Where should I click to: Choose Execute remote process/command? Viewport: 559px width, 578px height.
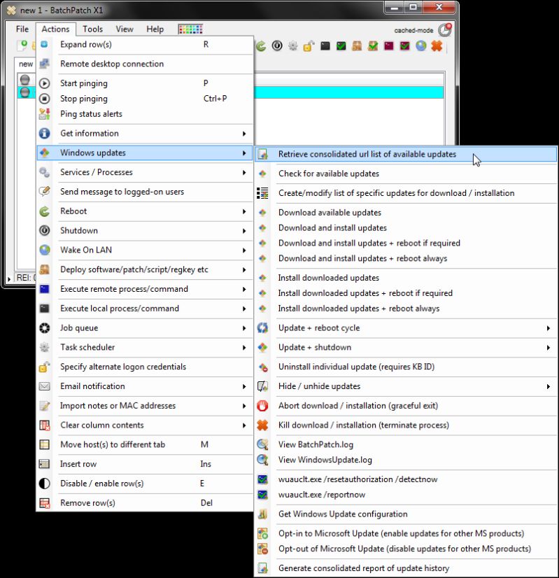click(x=145, y=289)
